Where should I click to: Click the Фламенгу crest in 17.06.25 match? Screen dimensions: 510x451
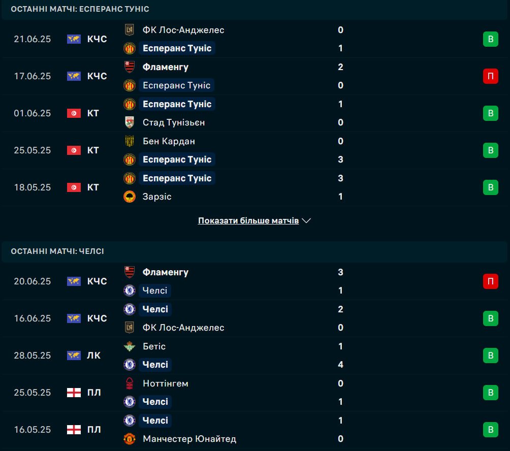click(x=130, y=67)
